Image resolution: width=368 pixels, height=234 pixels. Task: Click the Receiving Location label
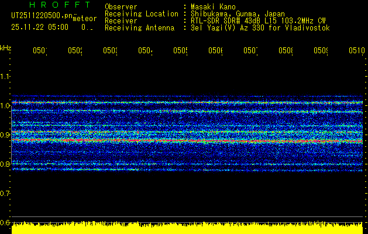click(142, 13)
